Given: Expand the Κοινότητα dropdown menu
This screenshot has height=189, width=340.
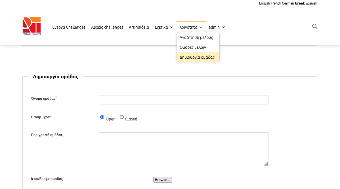Looking at the screenshot, I should click(191, 27).
